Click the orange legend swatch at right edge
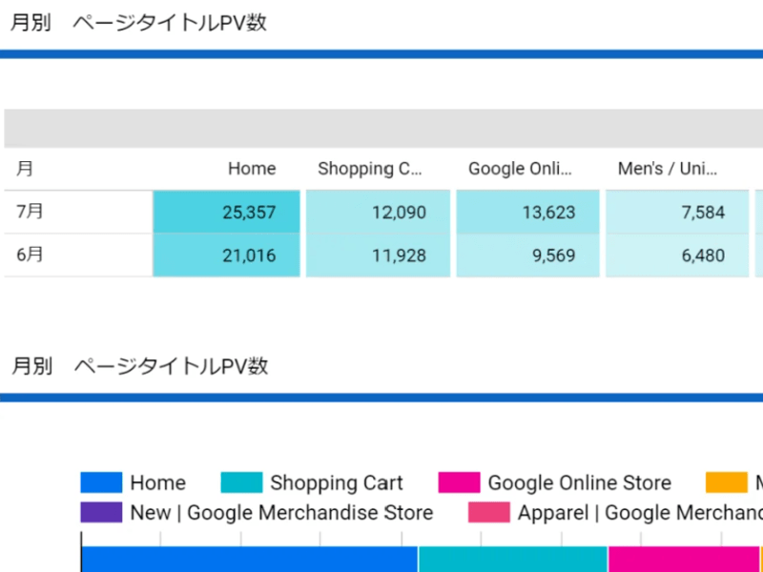763x572 pixels. pos(727,483)
